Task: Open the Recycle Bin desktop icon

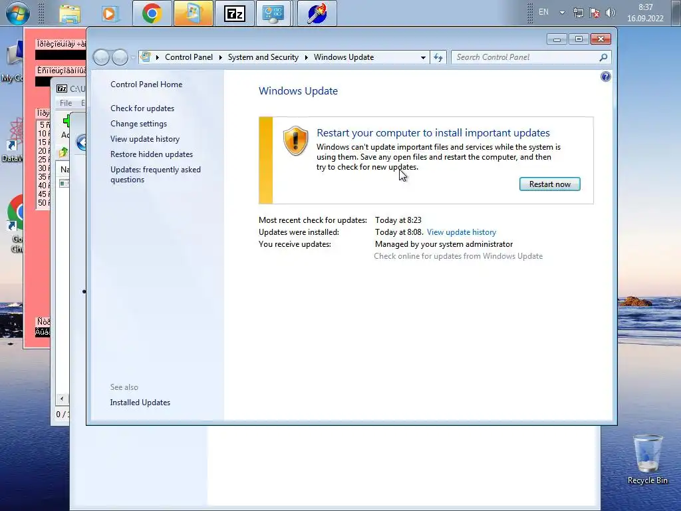Action: [647, 460]
